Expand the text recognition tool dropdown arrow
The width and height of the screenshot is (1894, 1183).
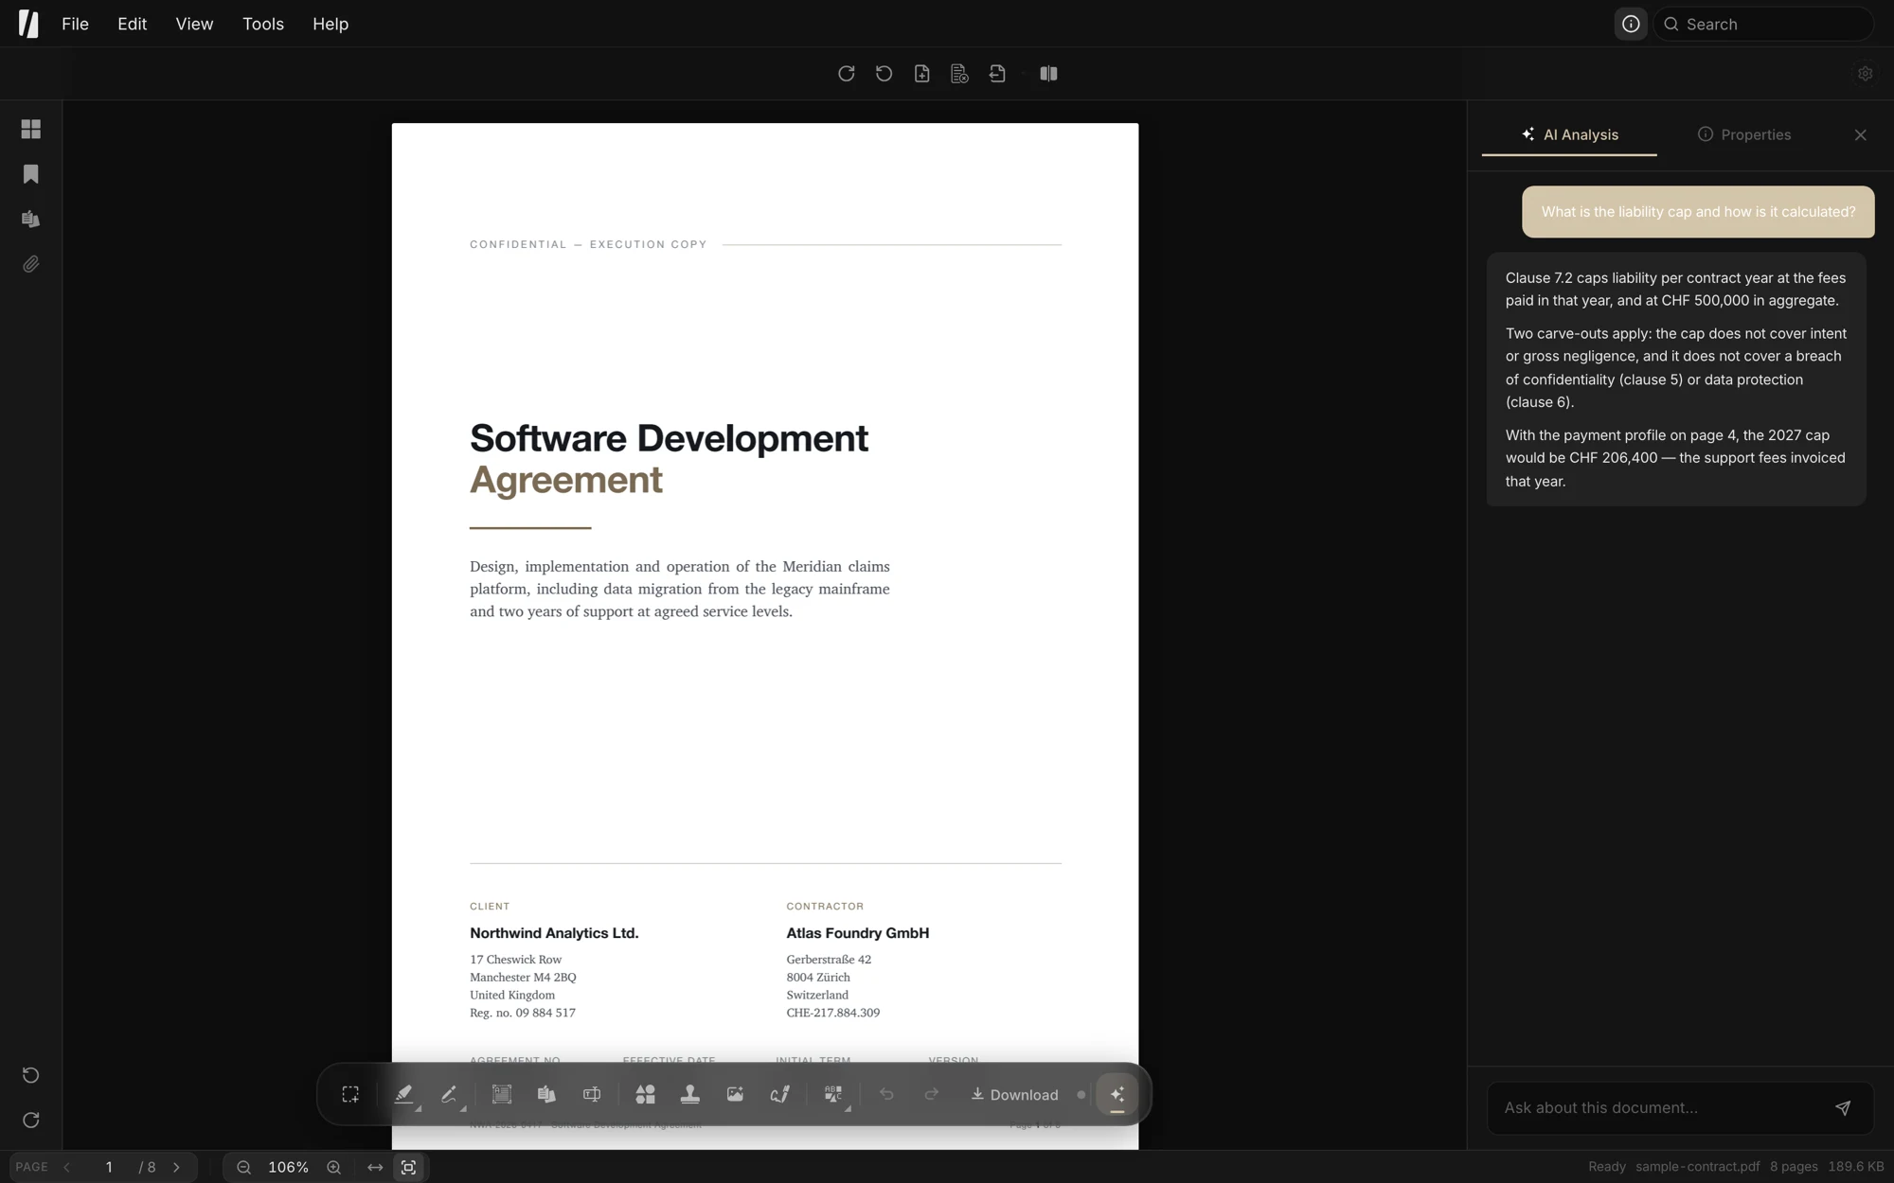848,1107
